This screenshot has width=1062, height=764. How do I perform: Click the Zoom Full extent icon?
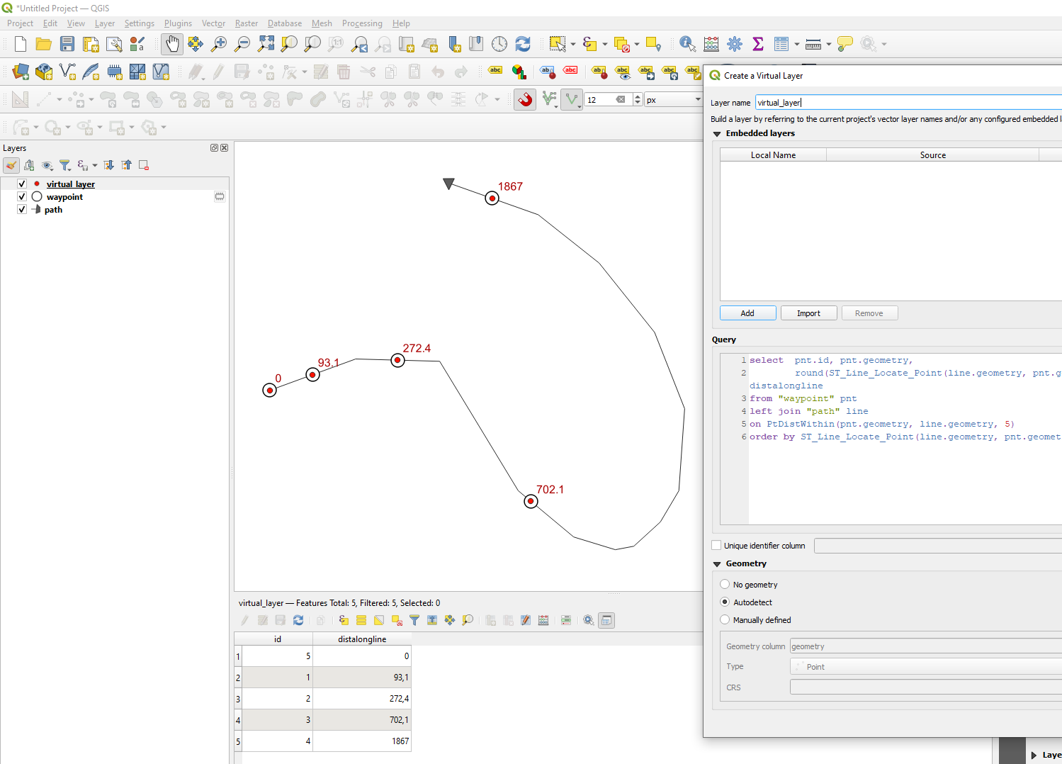pos(266,44)
